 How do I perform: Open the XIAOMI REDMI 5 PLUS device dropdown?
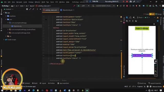103,6
